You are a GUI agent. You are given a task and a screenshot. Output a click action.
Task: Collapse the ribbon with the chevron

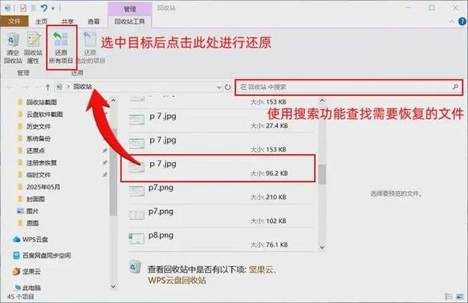452,22
